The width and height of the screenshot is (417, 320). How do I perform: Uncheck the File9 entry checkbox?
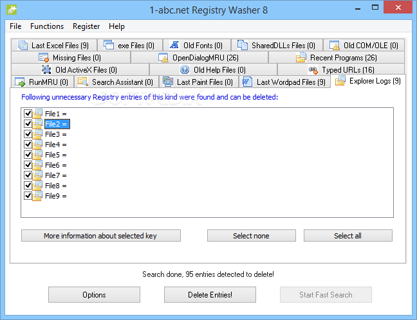pyautogui.click(x=28, y=196)
